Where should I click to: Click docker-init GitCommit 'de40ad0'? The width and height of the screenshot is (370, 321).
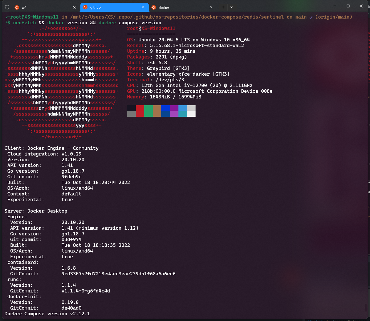72,308
